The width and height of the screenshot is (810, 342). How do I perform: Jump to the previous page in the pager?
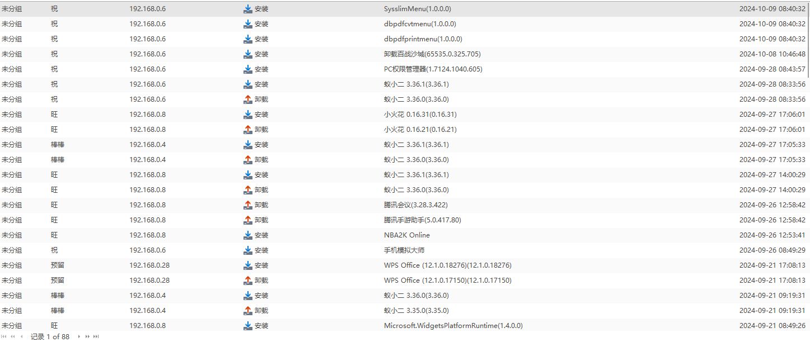point(13,336)
